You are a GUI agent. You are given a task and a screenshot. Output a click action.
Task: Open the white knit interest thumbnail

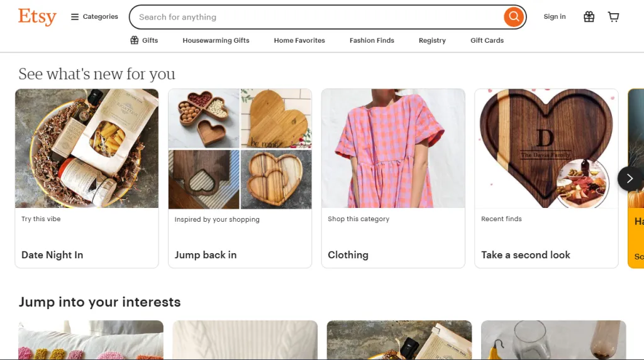[x=245, y=340]
